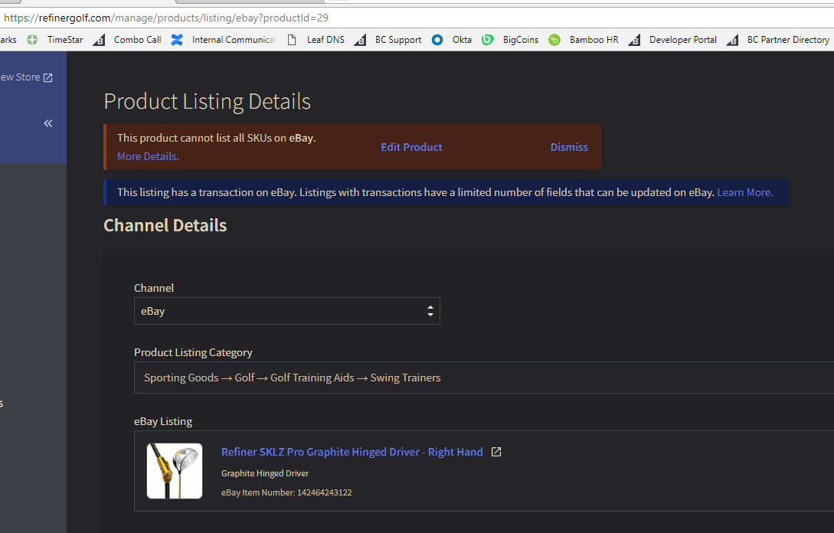Viewport: 834px width, 533px height.
Task: Open the Developer Portal bookmark
Action: [x=672, y=39]
